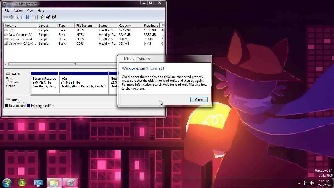Click the Disk Management title bar icon

coord(5,4)
